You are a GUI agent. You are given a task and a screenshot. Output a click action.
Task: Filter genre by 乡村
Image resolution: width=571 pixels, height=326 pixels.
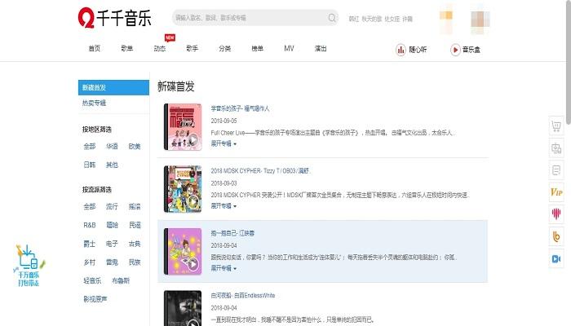[90, 262]
